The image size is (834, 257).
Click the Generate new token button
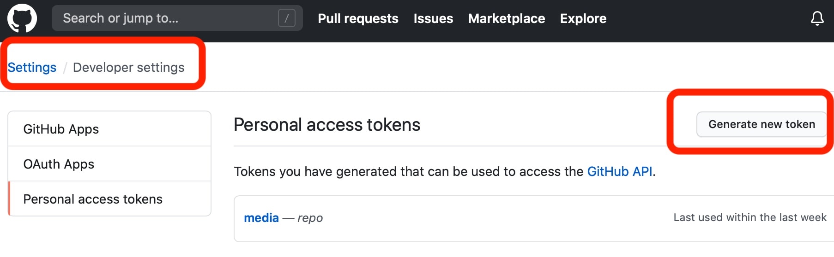pyautogui.click(x=761, y=124)
